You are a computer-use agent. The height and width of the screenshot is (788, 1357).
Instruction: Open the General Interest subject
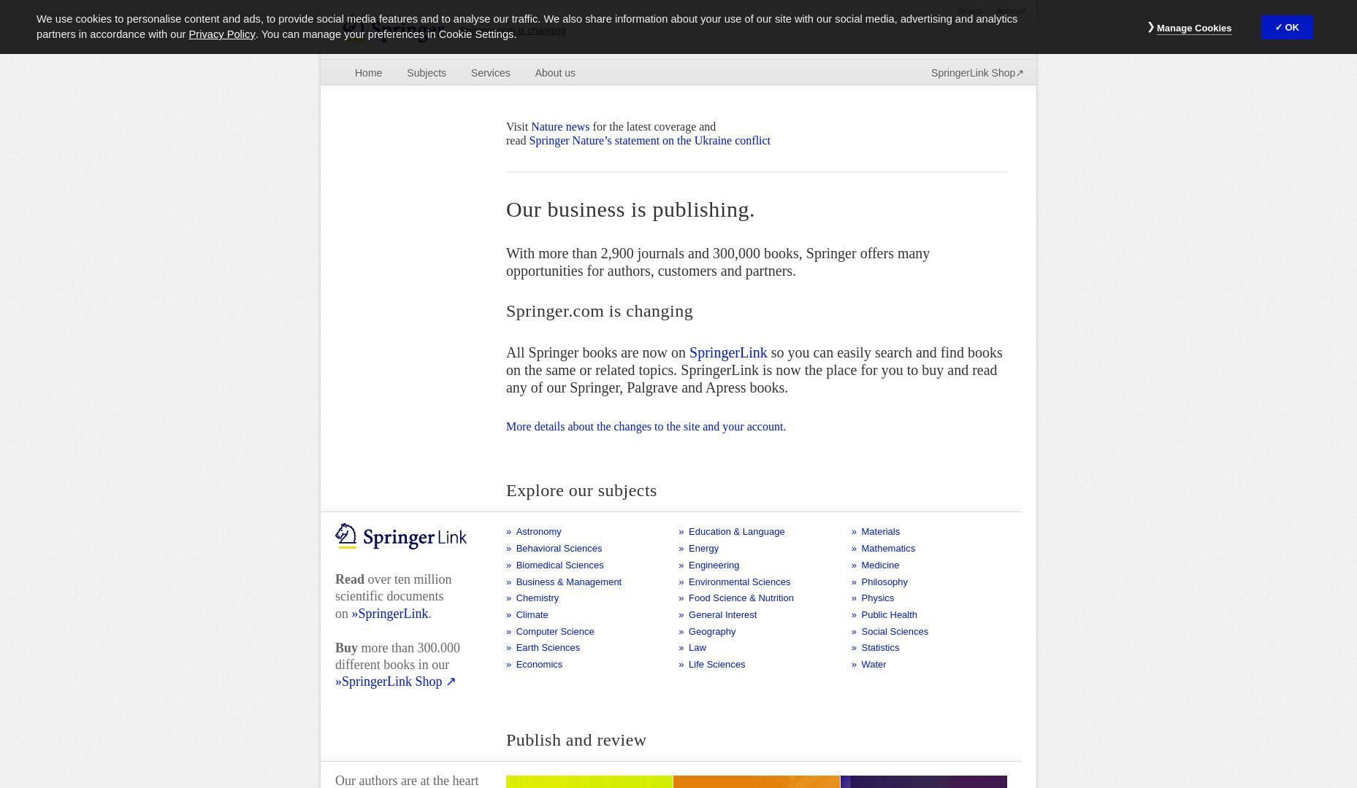point(722,615)
